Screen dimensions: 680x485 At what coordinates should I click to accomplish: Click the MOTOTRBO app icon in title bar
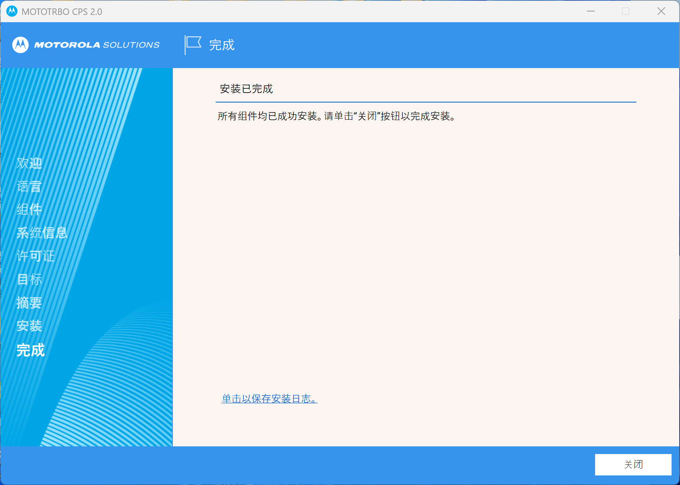click(x=12, y=11)
